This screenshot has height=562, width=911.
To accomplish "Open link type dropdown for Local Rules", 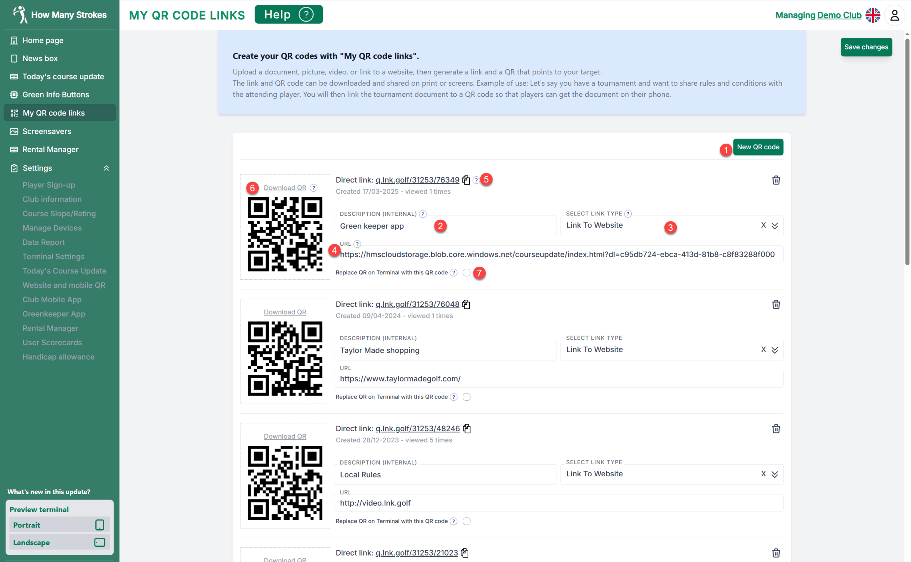I will point(774,474).
